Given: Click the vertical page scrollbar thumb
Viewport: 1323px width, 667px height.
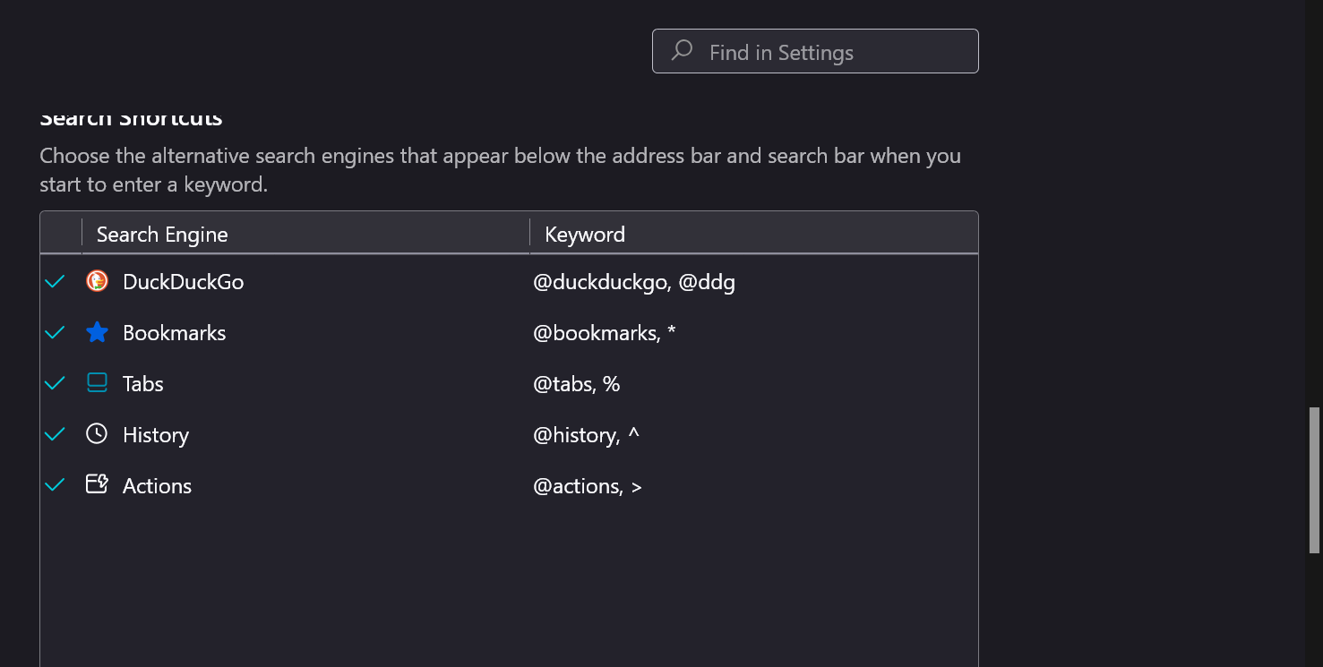Looking at the screenshot, I should pyautogui.click(x=1314, y=480).
